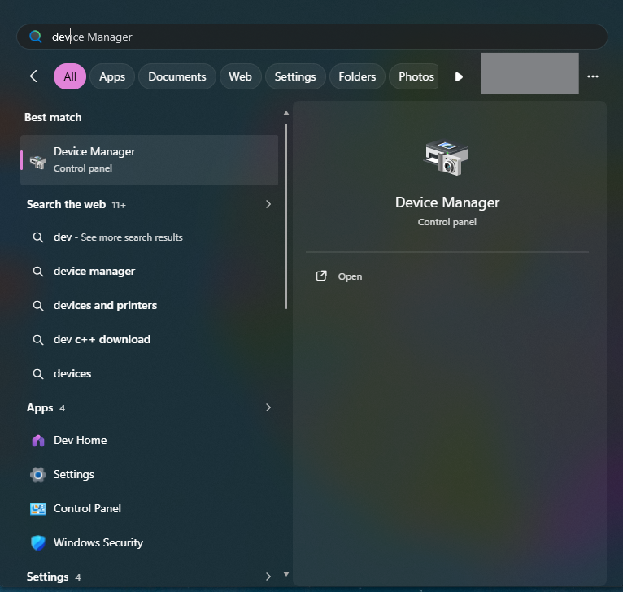Switch to the Web filter tab
623x592 pixels.
coord(241,76)
